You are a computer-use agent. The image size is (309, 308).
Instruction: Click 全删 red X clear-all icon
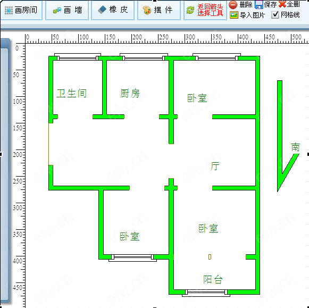pyautogui.click(x=282, y=4)
